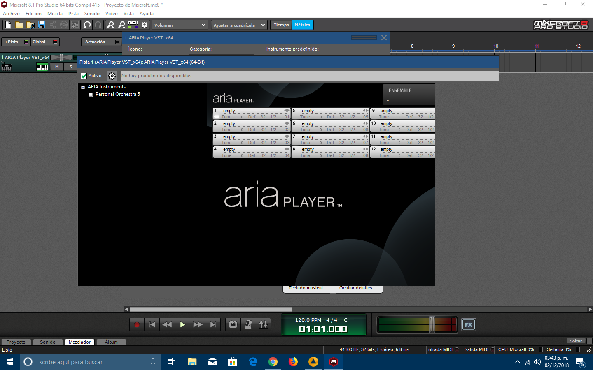Viewport: 593px width, 370px height.
Task: Click the rewind double-arrow button
Action: coord(167,325)
